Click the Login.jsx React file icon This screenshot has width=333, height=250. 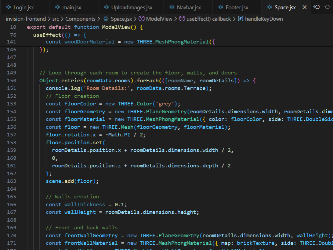(x=9, y=7)
